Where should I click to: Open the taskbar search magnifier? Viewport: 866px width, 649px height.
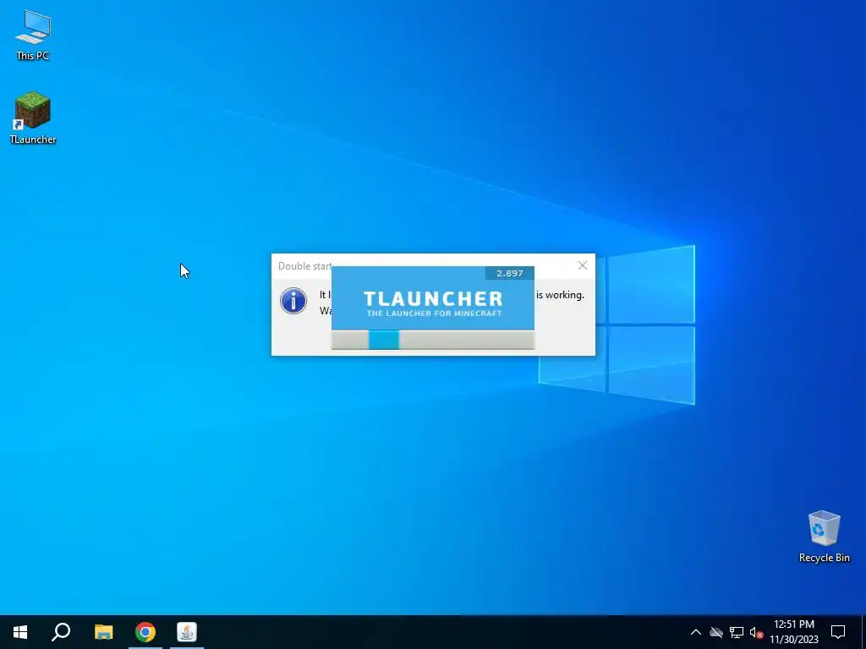61,632
